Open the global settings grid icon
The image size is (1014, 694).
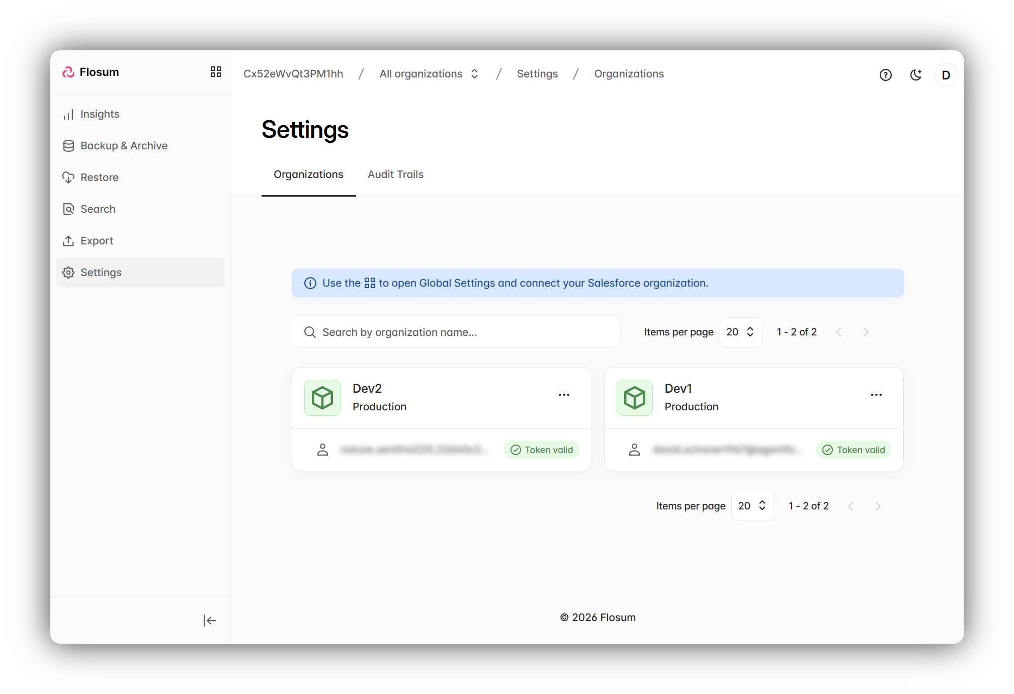pyautogui.click(x=216, y=72)
